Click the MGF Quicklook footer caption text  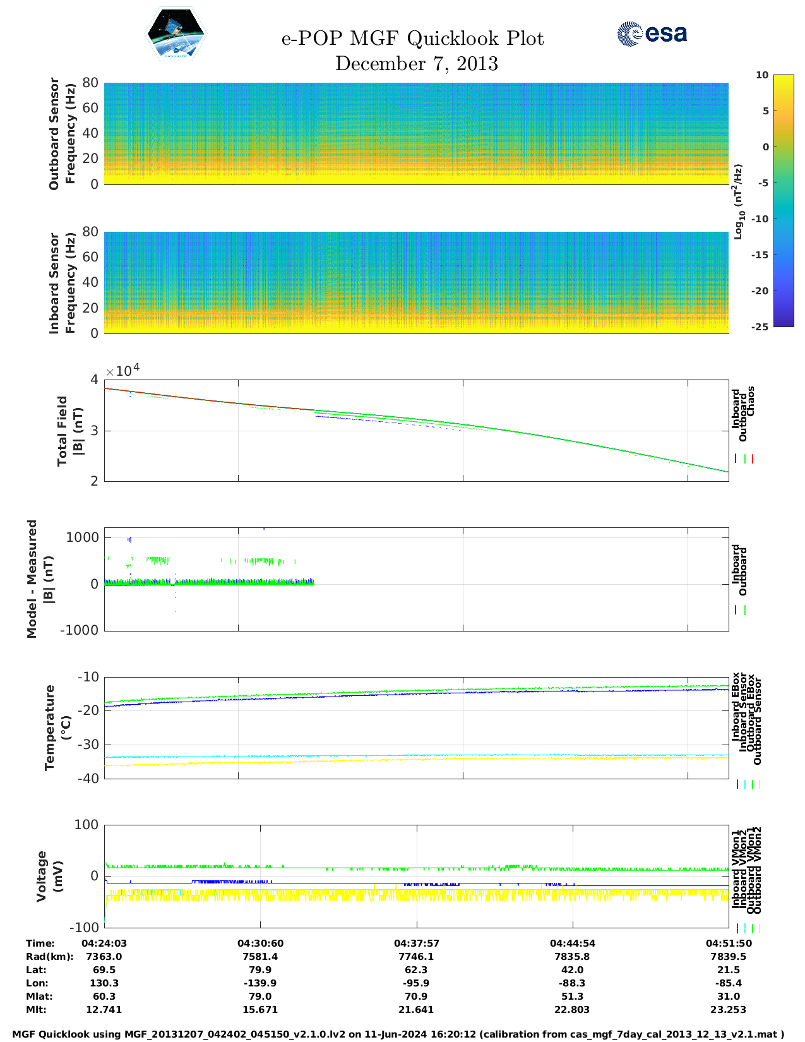(x=398, y=1034)
